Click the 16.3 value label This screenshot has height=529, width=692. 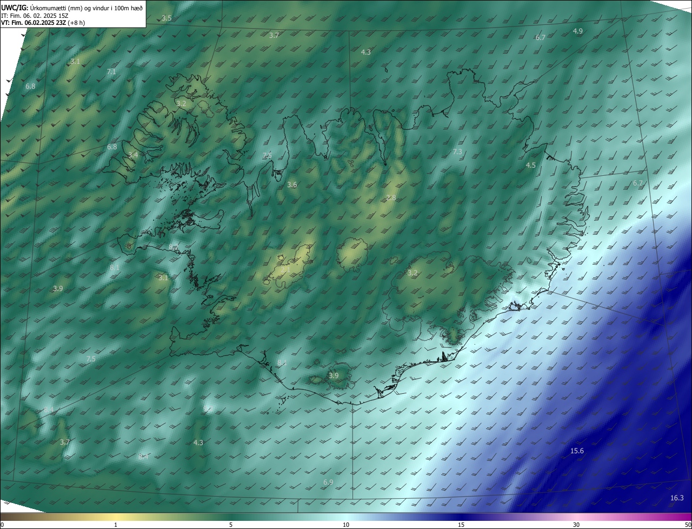point(677,498)
